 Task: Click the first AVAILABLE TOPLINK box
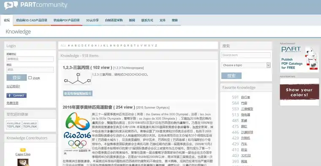click(14, 125)
